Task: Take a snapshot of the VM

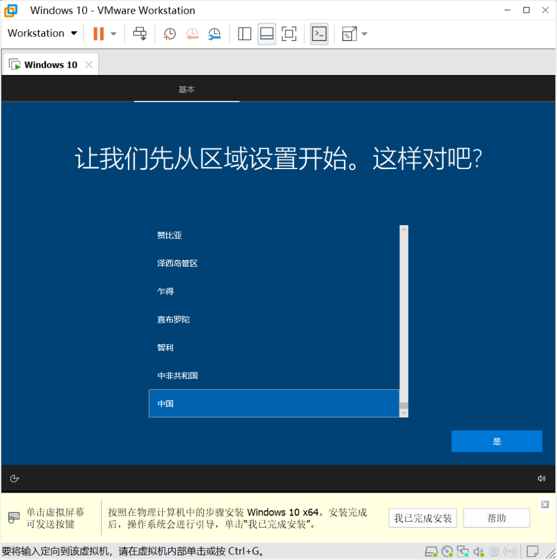Action: pyautogui.click(x=170, y=34)
